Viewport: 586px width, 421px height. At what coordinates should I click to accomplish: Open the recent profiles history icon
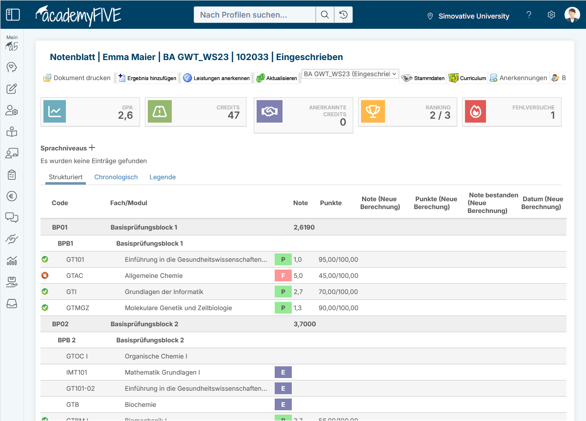click(x=344, y=15)
